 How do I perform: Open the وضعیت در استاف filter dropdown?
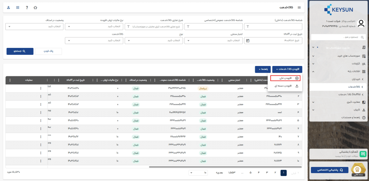[x=34, y=26]
